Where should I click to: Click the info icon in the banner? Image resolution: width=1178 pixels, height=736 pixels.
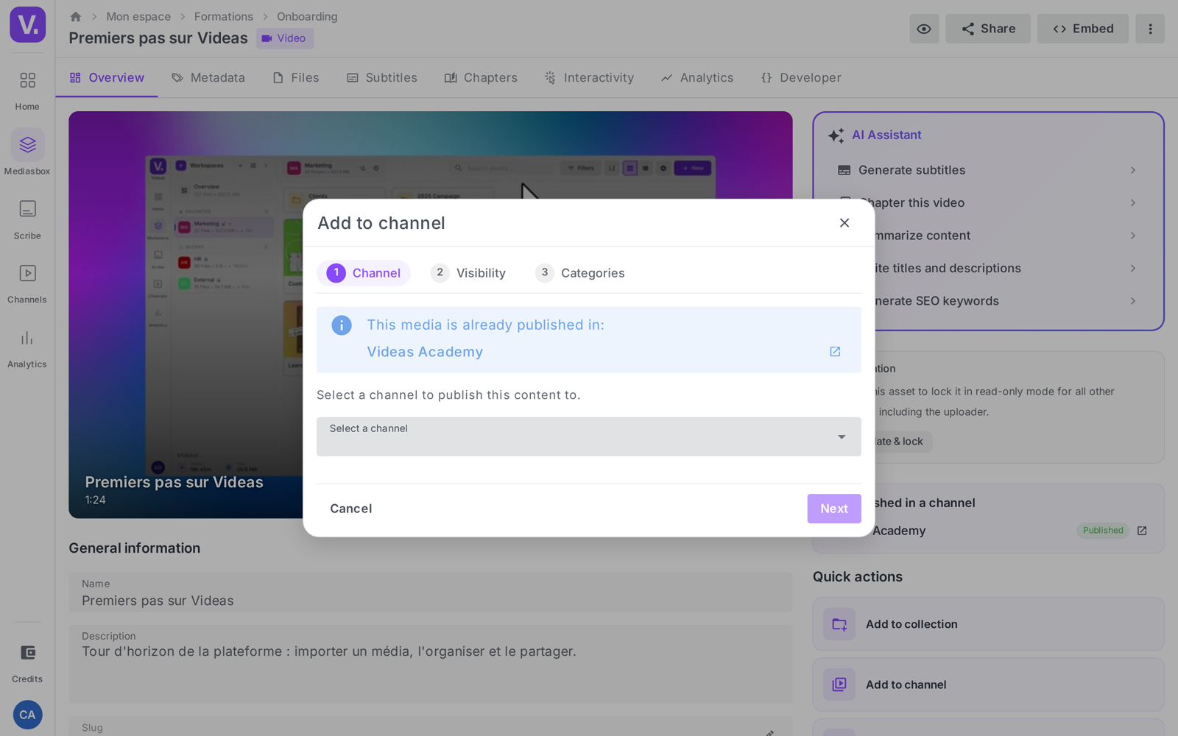[342, 325]
